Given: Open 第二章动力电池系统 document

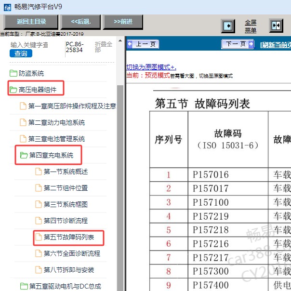Looking at the screenshot, I should point(56,122).
